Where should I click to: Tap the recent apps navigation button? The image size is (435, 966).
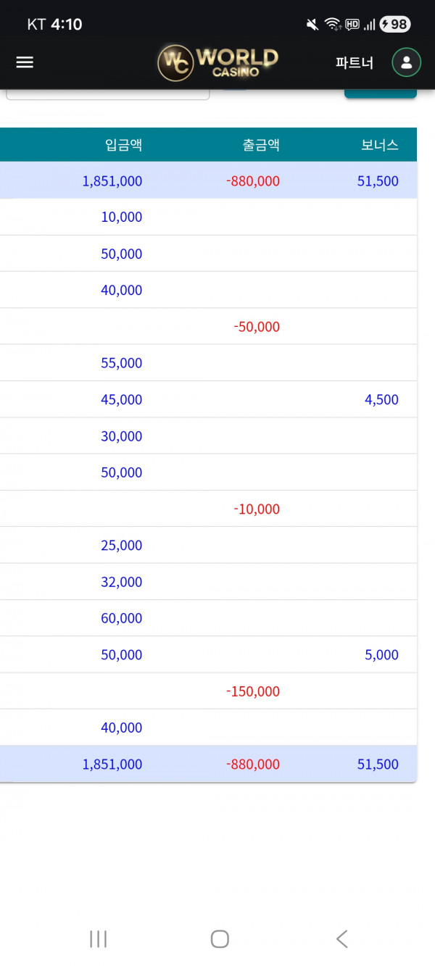click(x=98, y=939)
